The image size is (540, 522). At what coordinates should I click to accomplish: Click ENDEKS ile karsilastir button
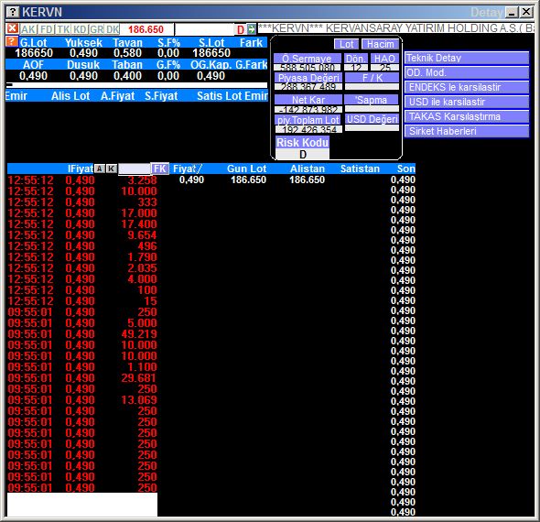(467, 87)
